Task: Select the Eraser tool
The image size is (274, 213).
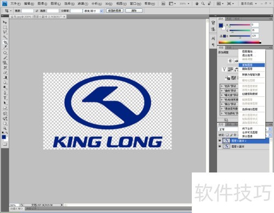Action: click(x=5, y=73)
